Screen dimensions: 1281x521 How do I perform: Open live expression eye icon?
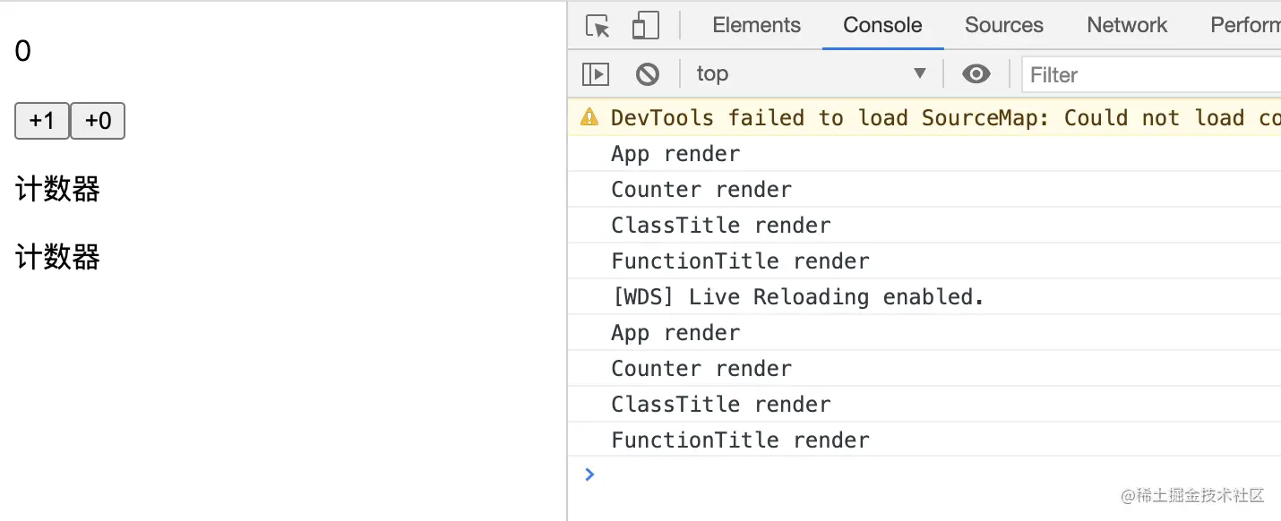coord(976,74)
